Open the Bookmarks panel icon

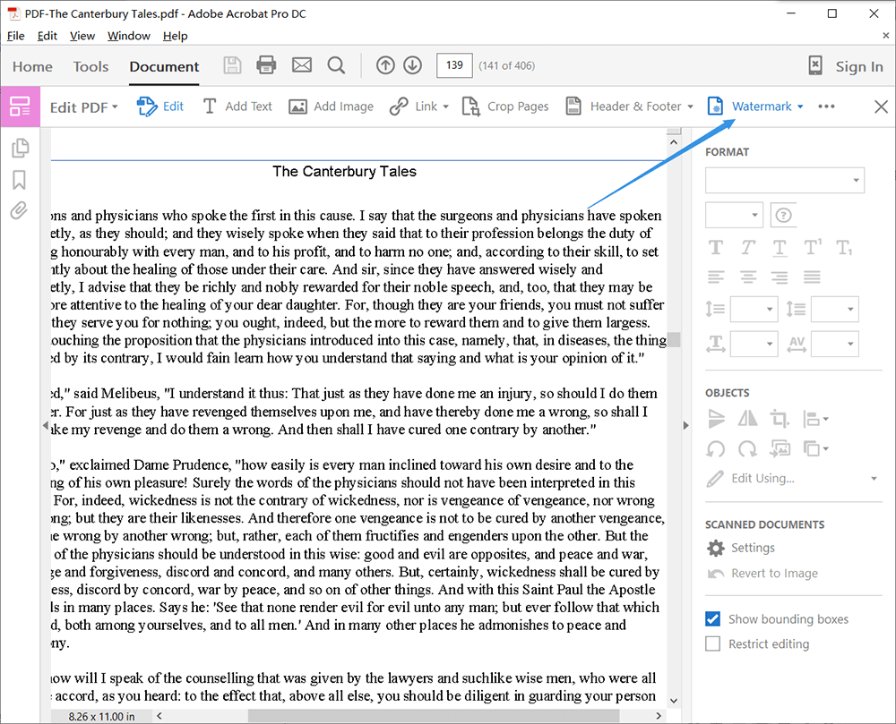(19, 180)
